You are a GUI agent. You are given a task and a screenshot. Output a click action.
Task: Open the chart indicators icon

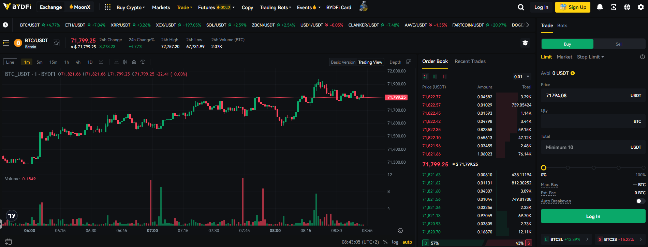117,62
